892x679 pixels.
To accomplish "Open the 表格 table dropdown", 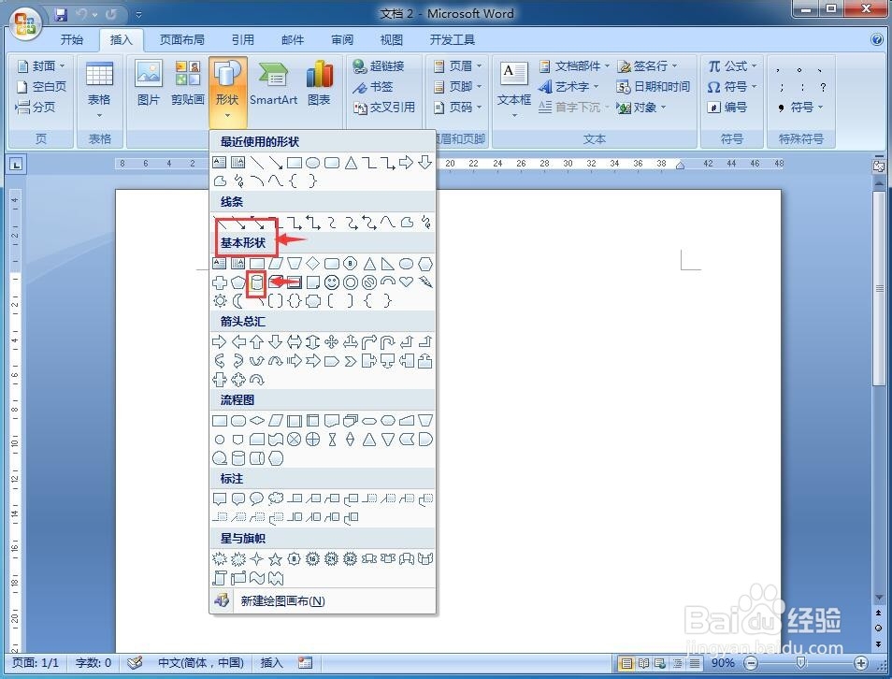I will [x=99, y=90].
